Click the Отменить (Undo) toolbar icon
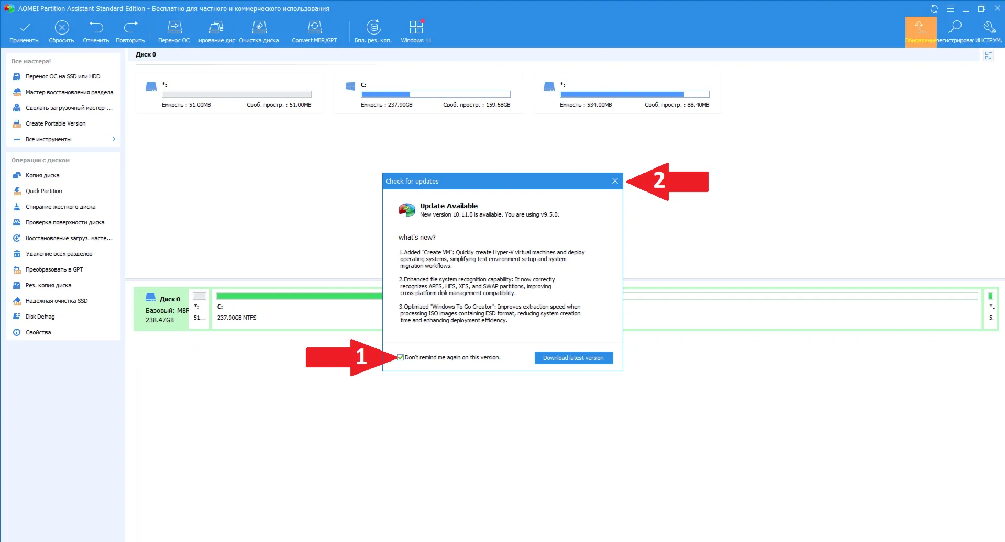1005x542 pixels. tap(96, 32)
